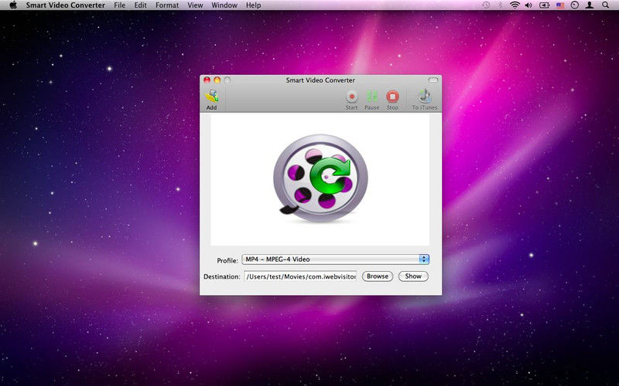The width and height of the screenshot is (619, 386).
Task: Click the film reel preview image
Action: tap(320, 179)
